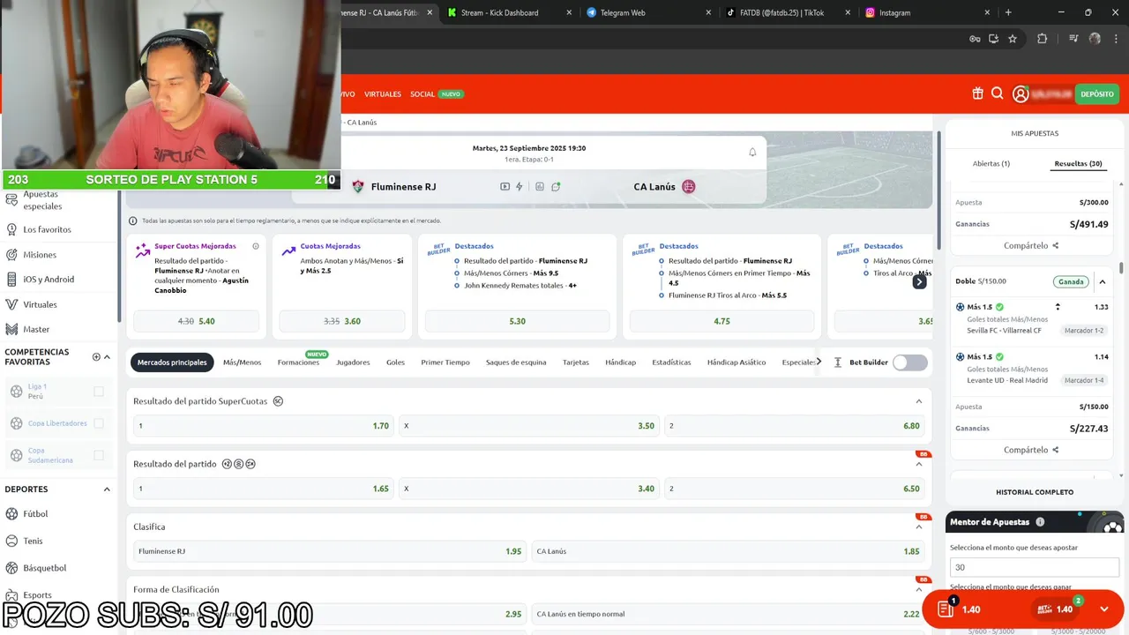Collapse the Resultado del partido market
1129x635 pixels.
pyautogui.click(x=918, y=464)
